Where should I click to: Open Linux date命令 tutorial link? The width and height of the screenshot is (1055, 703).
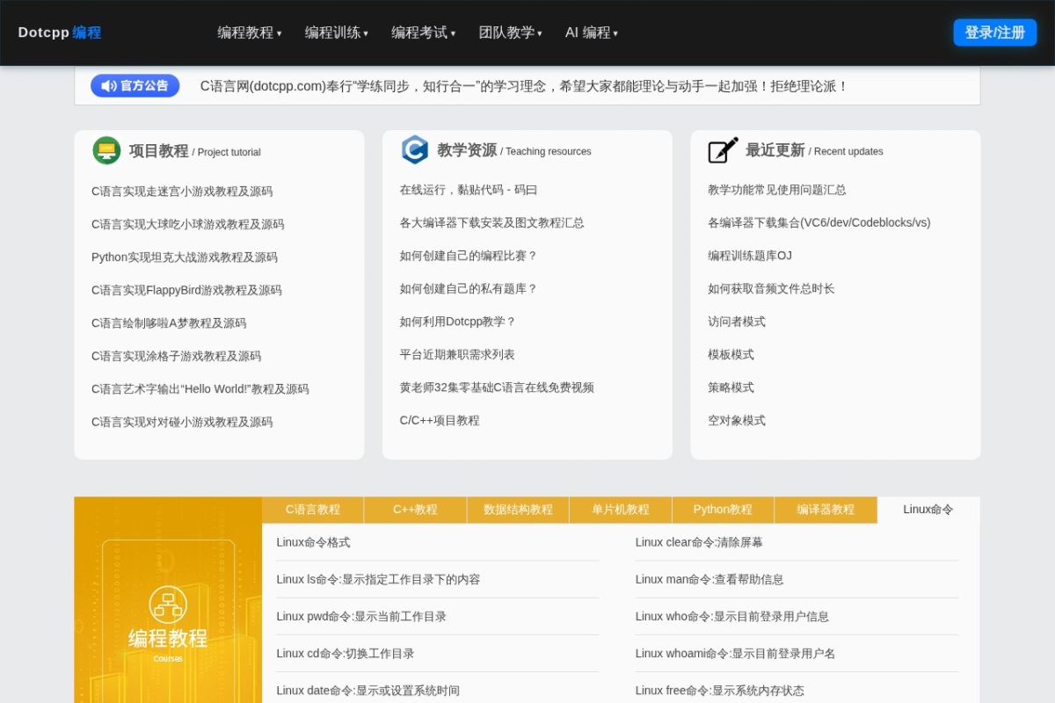[367, 690]
